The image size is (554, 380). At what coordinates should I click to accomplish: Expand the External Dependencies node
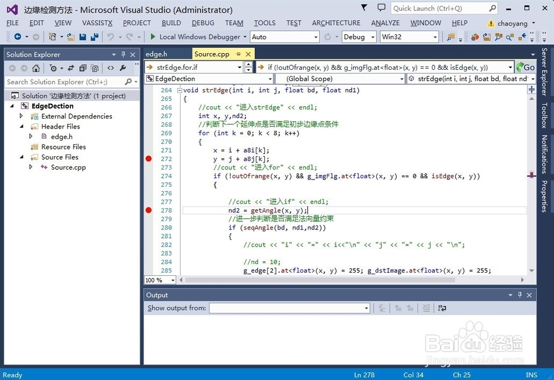[x=21, y=116]
